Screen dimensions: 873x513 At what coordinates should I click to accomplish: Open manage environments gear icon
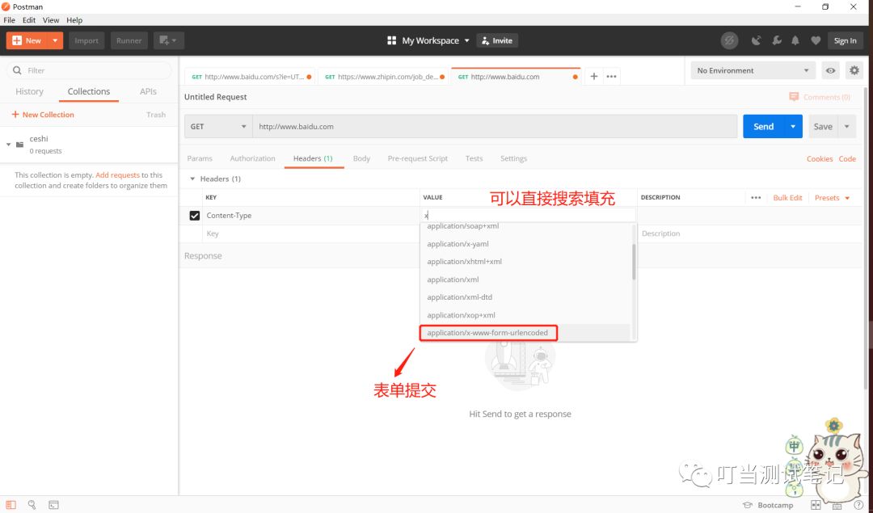pyautogui.click(x=854, y=70)
